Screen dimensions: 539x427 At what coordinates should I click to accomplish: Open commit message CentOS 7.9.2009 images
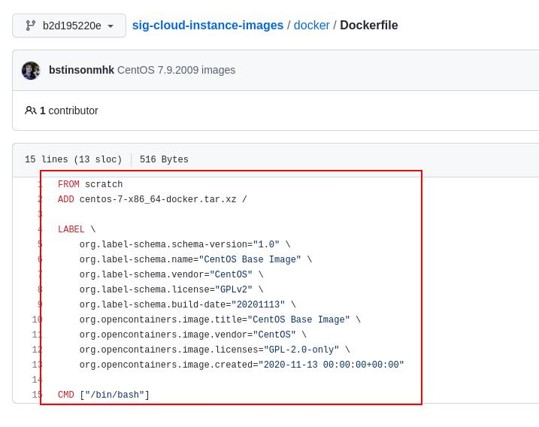[x=177, y=70]
